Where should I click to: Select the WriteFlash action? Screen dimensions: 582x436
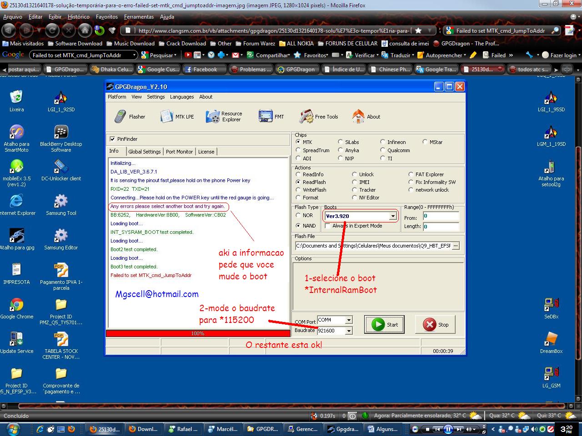point(298,190)
